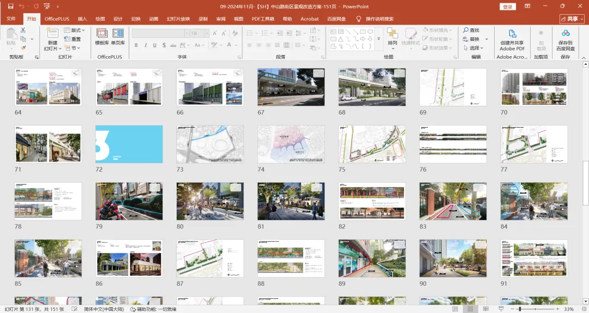Collapse the ribbon with the caret arrow
Viewport: 589px width, 313px height.
click(x=584, y=57)
